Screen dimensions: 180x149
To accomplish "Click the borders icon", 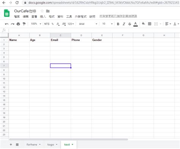I will coord(150,24).
